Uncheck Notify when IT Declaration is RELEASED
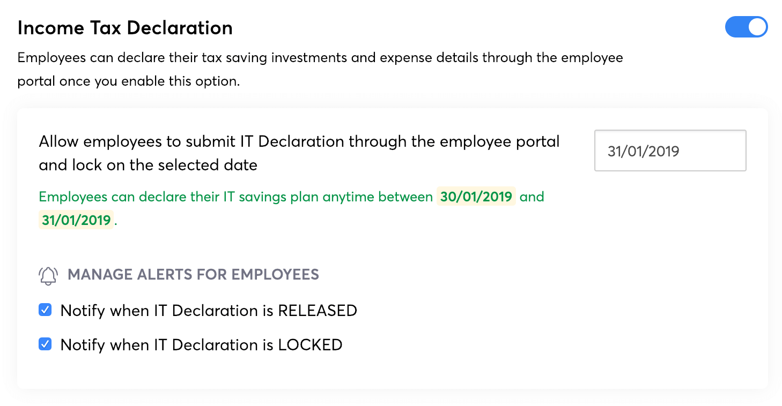The height and width of the screenshot is (406, 782). click(46, 310)
